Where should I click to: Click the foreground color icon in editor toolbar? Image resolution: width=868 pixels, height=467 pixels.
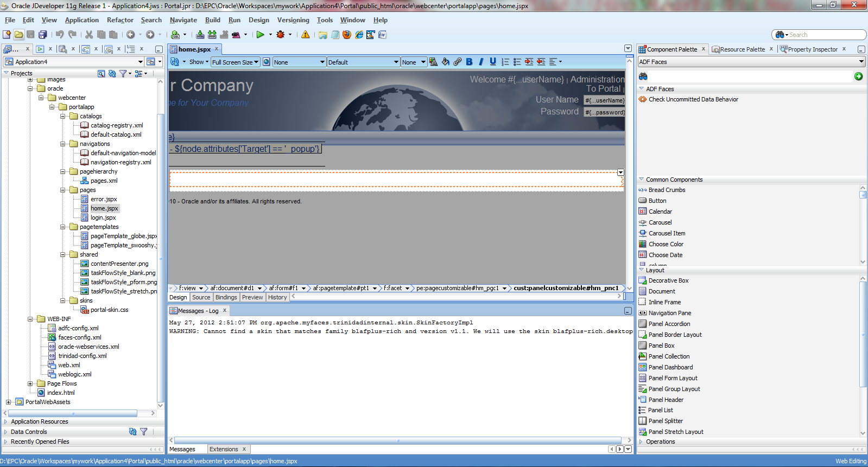(x=433, y=62)
